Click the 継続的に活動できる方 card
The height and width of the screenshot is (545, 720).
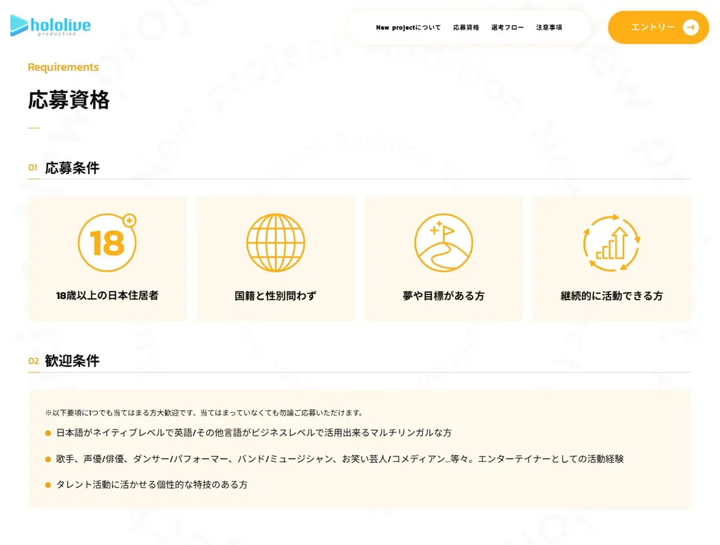[611, 258]
